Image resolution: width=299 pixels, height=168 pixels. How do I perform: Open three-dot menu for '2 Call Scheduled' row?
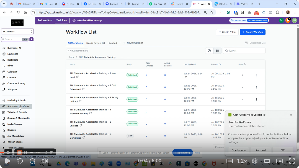[256, 87]
